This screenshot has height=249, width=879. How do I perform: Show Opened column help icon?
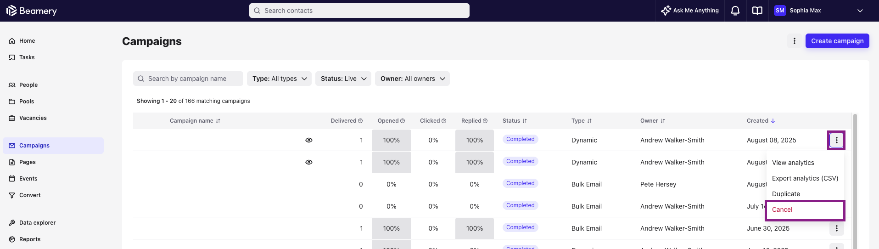403,121
